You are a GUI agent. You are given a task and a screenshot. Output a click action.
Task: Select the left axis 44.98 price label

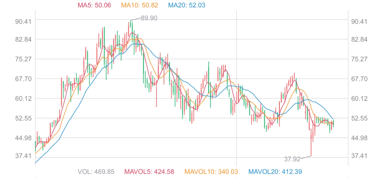pos(23,138)
